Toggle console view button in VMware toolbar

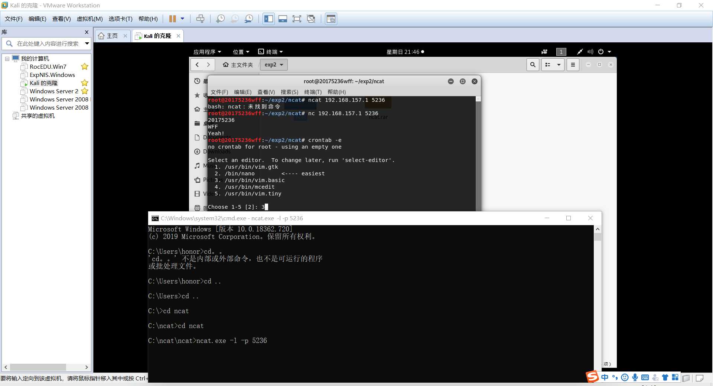(x=331, y=19)
